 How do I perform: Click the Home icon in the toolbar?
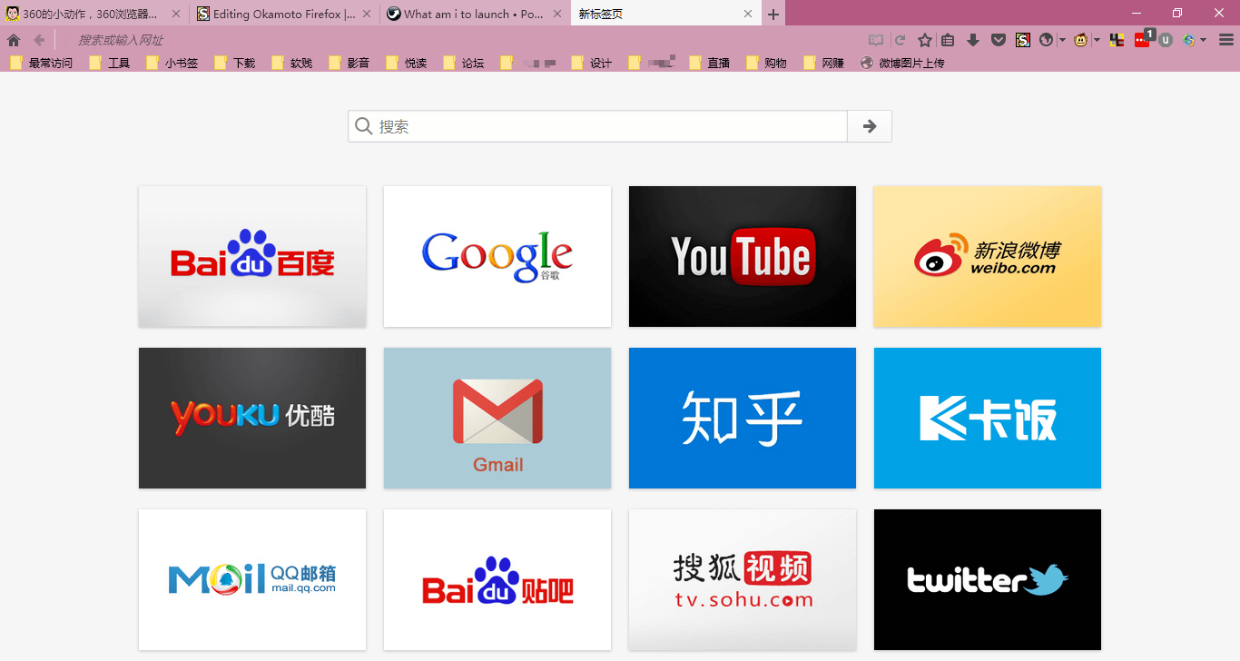coord(14,40)
